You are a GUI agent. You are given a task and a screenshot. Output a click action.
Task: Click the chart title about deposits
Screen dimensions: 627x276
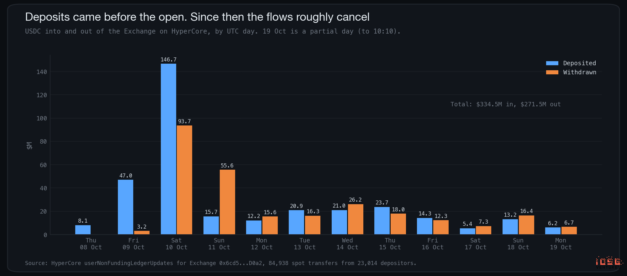(197, 17)
